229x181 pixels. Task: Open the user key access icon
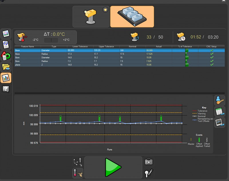220,100
